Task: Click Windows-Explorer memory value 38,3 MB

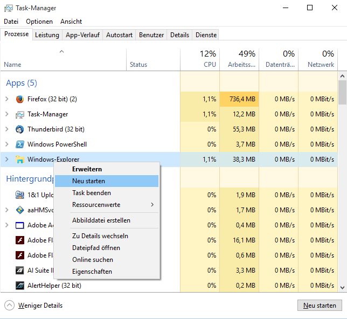Action: click(244, 159)
